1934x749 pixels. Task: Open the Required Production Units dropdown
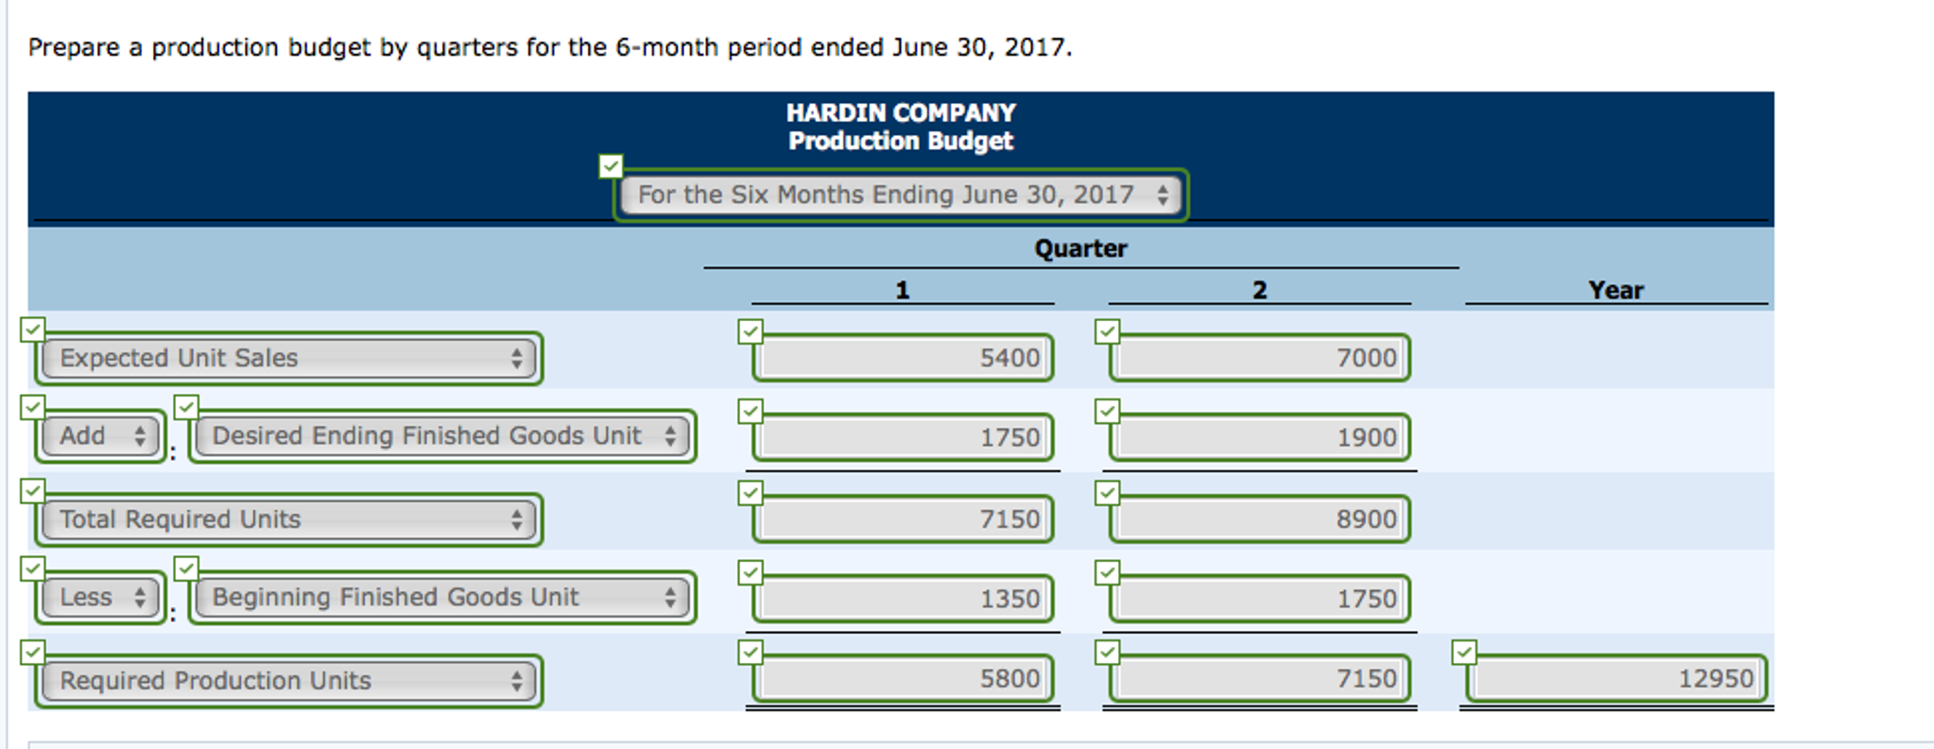[289, 681]
